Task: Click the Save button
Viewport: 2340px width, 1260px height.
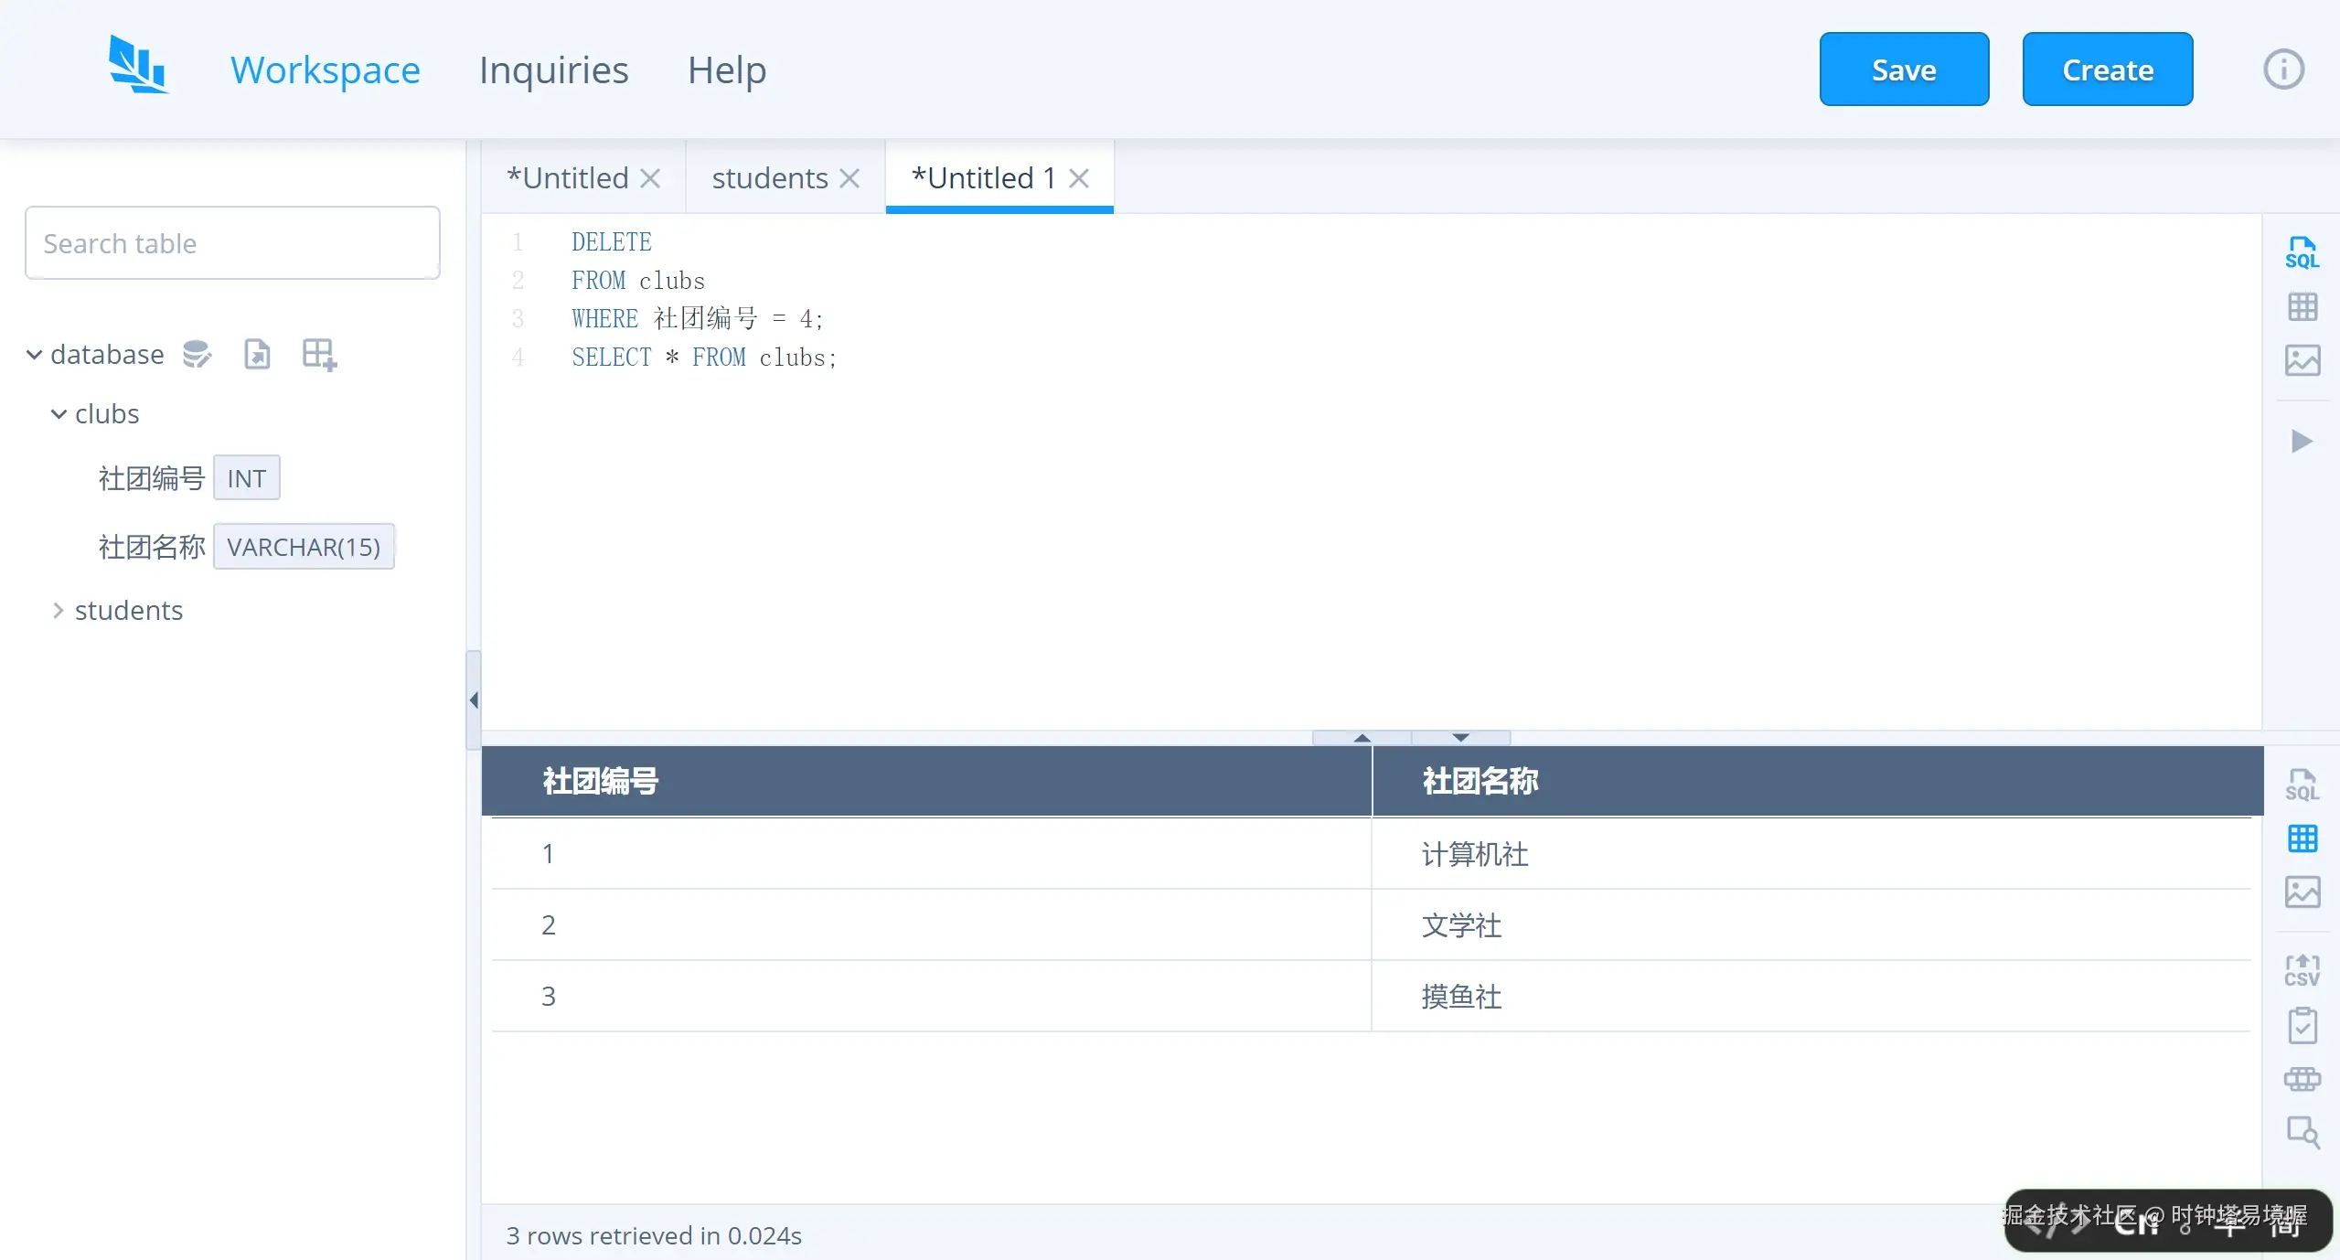Action: [1903, 69]
